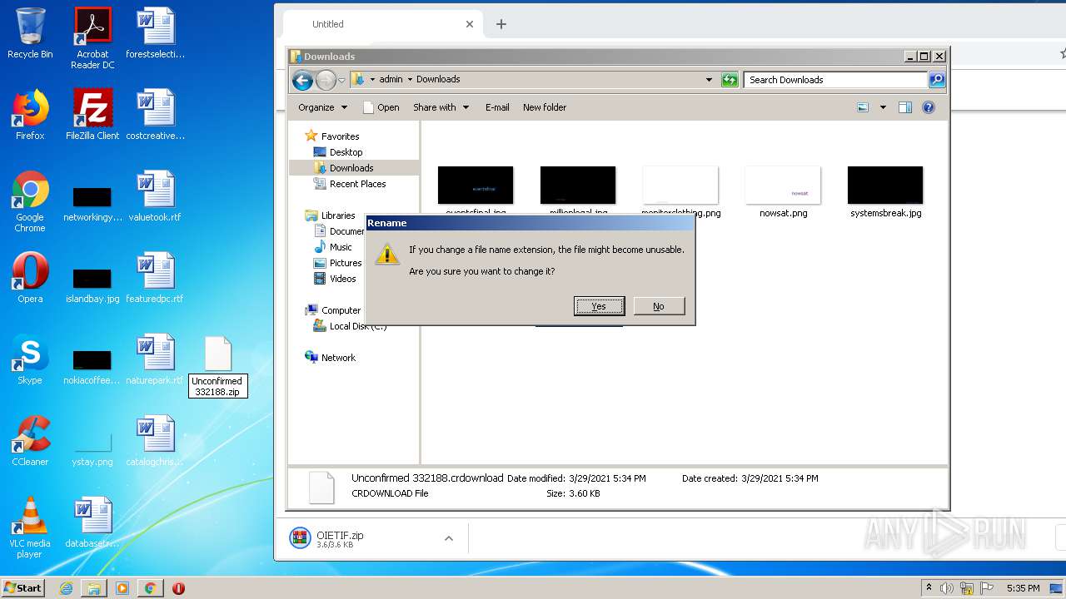Select monitorclothing.png thumbnail
This screenshot has height=599, width=1066.
pos(681,187)
